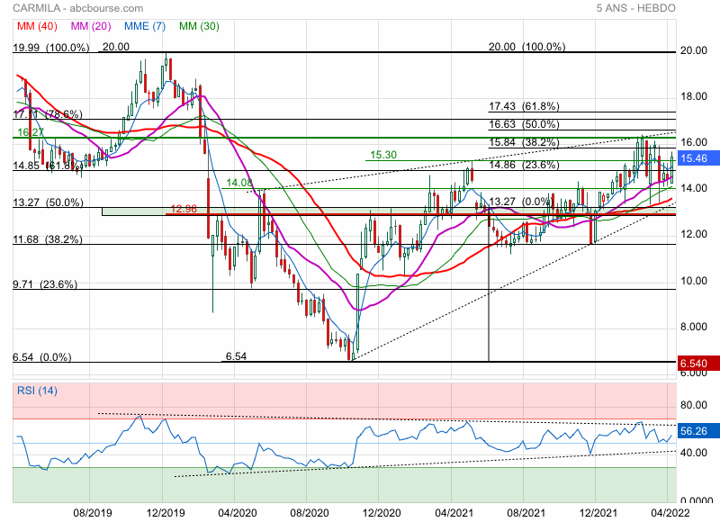Image resolution: width=720 pixels, height=522 pixels.
Task: Select the 5 ANS - HEBDO period label
Action: tap(635, 8)
